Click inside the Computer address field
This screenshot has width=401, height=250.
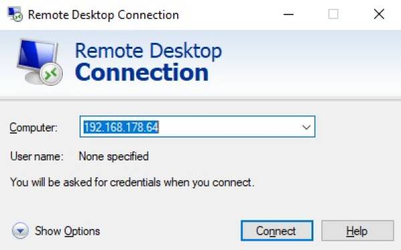tap(197, 127)
